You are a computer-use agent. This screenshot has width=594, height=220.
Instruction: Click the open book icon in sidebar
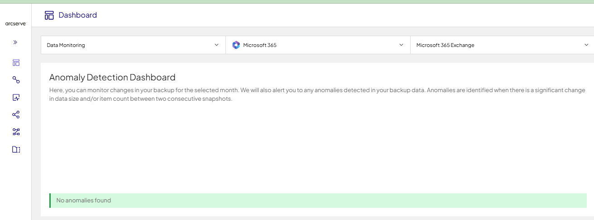tap(16, 149)
